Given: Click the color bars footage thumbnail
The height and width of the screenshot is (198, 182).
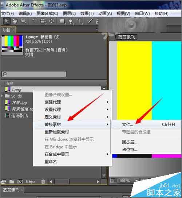Looking at the screenshot, I should click(x=12, y=45).
